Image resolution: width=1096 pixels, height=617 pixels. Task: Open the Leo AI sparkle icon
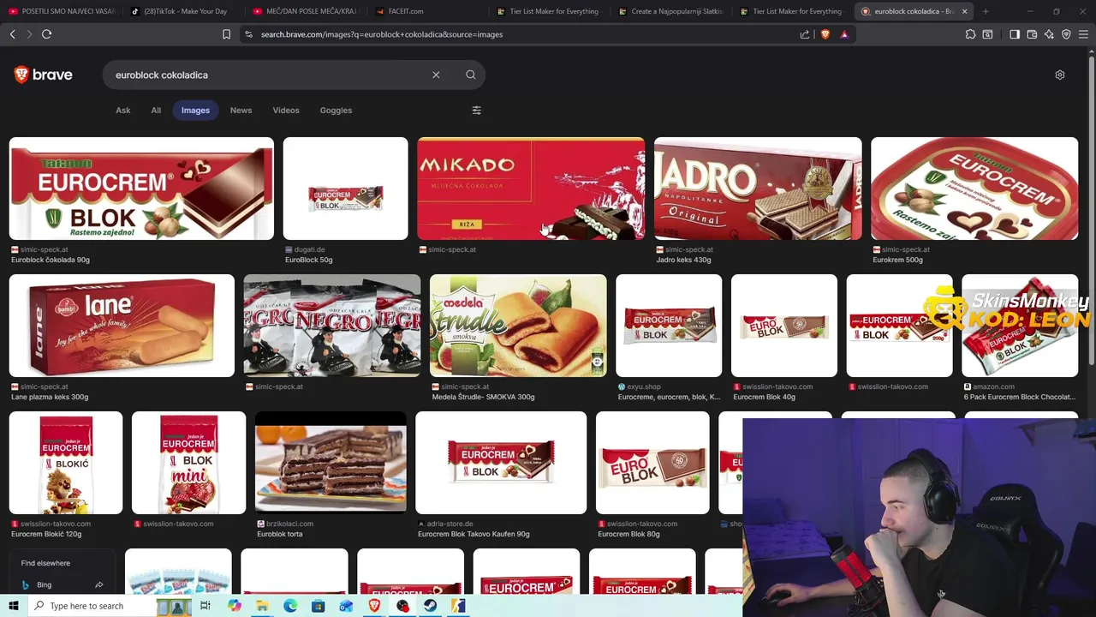[x=1049, y=34]
